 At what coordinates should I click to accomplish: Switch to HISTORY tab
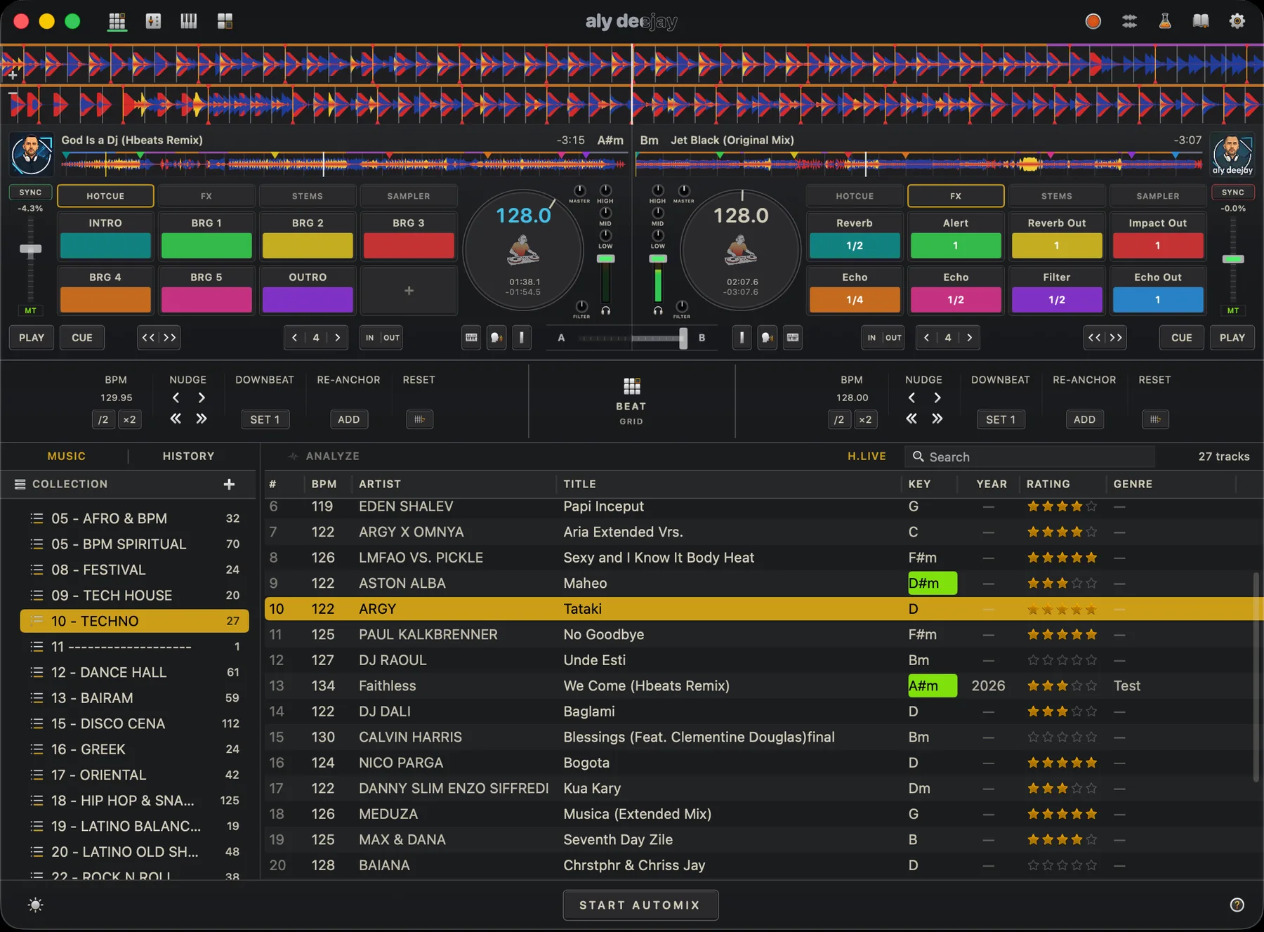click(188, 457)
